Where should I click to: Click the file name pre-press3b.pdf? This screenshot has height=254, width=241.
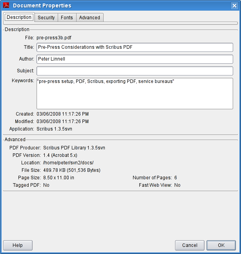coord(54,38)
